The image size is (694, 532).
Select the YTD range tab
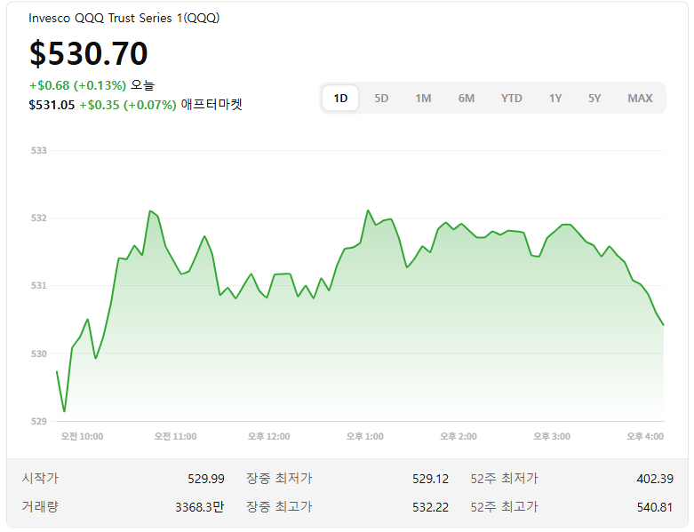(x=511, y=99)
